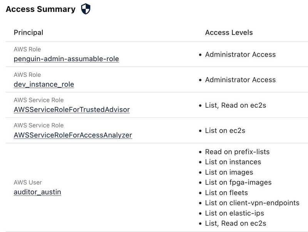Select Administrator Access for dev_instance_role

[240, 80]
